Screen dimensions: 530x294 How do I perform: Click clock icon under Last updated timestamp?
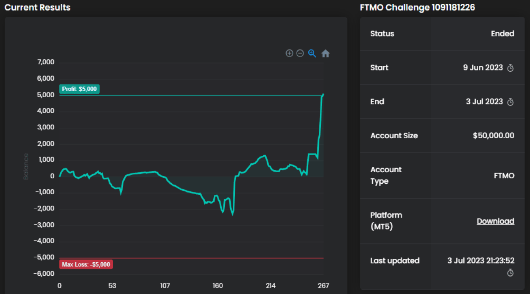coord(510,273)
